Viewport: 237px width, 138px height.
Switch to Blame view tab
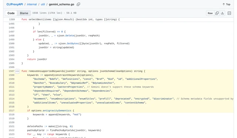(x=24, y=13)
